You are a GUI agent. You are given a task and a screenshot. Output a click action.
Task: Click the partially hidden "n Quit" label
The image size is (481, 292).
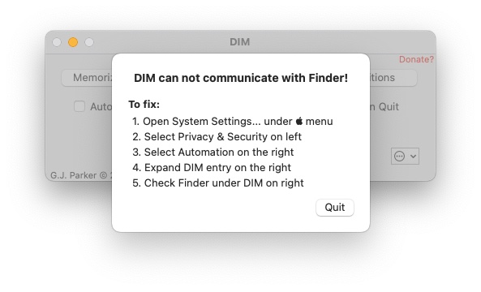tap(384, 107)
